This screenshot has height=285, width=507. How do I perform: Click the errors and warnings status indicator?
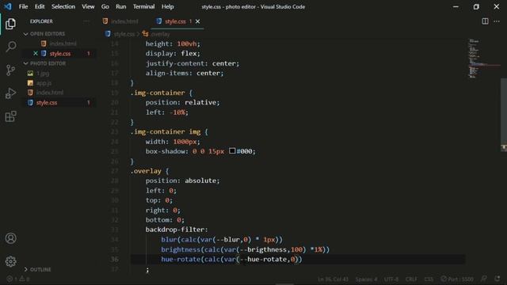click(x=18, y=279)
